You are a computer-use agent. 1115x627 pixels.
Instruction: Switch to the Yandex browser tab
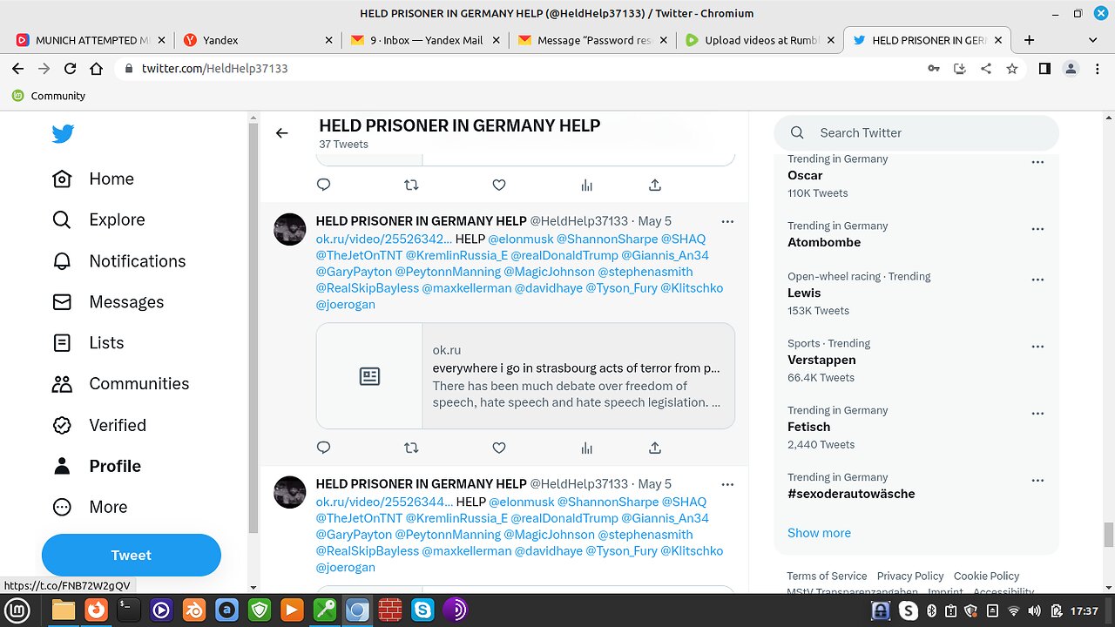(x=257, y=40)
